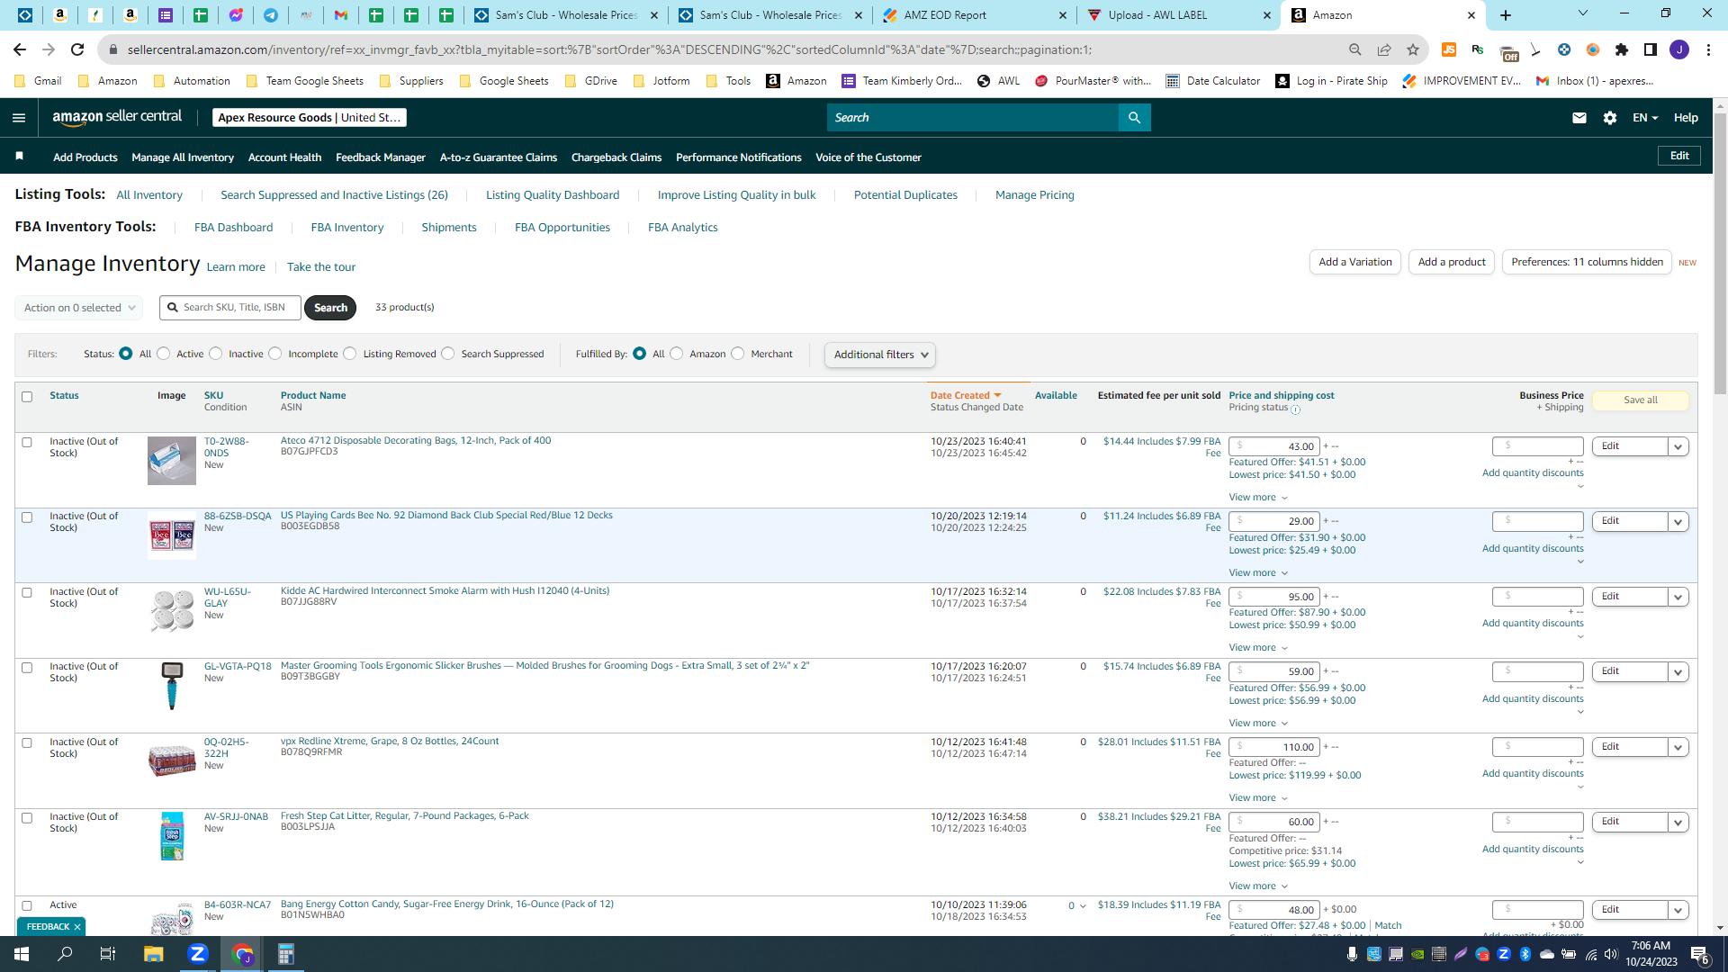
Task: Open Manage All Inventory in the favorites bar
Action: [x=183, y=157]
